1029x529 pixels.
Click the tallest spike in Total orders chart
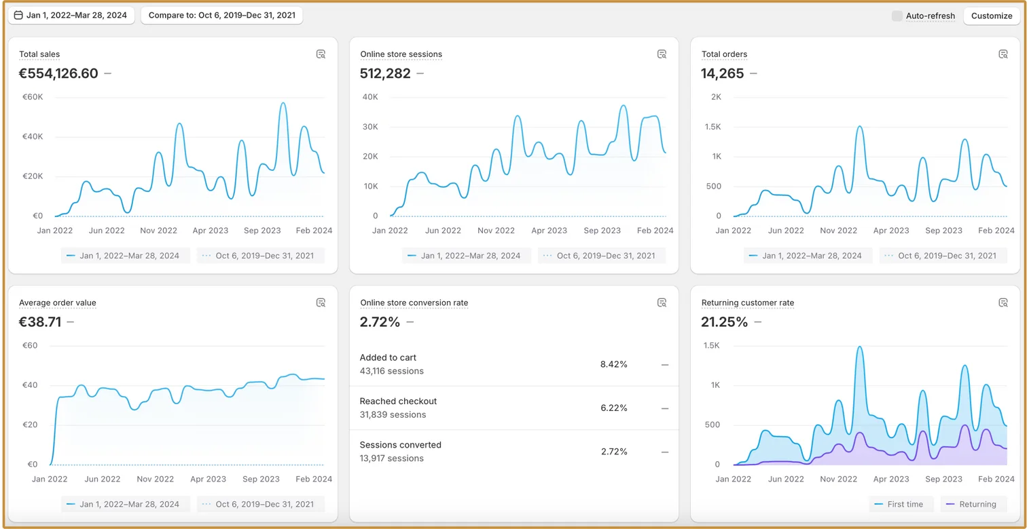pos(860,128)
